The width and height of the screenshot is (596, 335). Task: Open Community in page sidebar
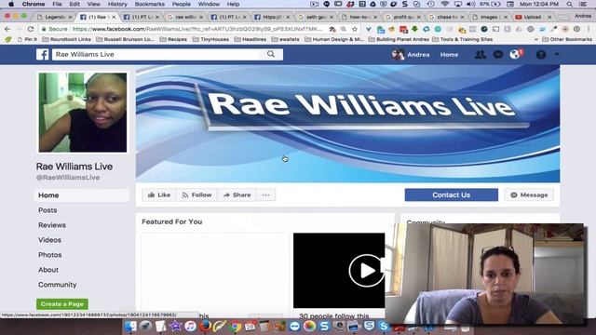click(x=58, y=285)
